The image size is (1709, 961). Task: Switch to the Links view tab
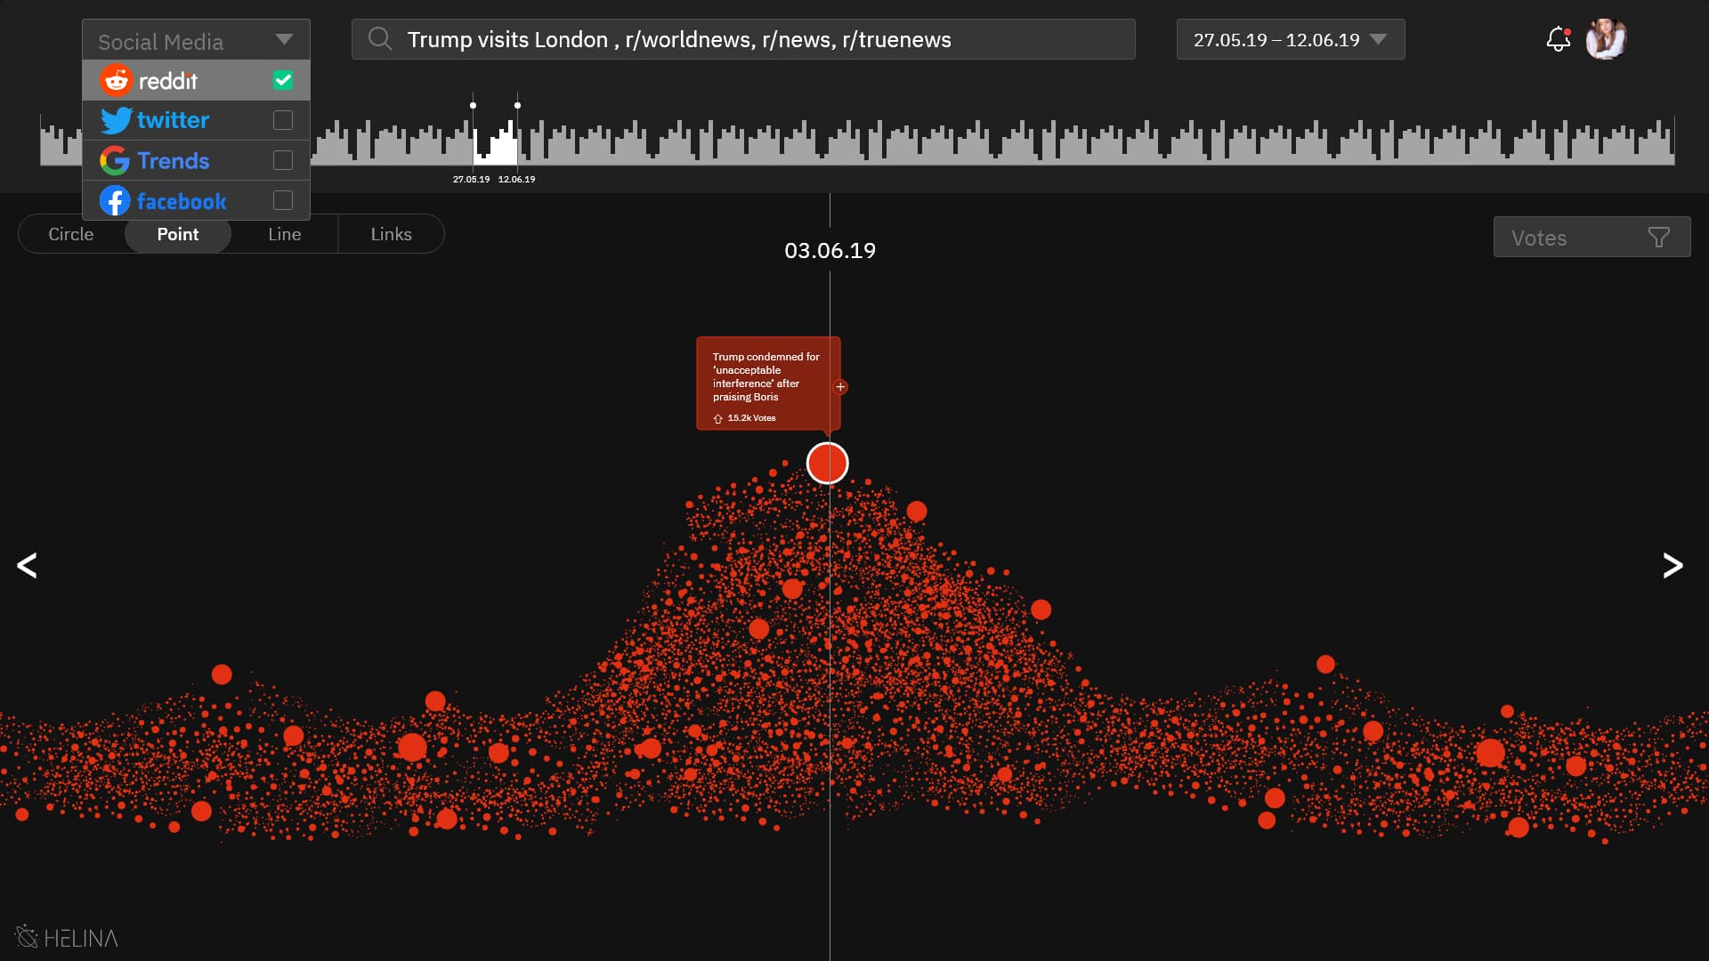pos(391,234)
